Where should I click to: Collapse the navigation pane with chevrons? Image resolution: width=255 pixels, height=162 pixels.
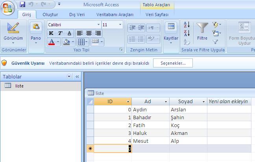77,77
